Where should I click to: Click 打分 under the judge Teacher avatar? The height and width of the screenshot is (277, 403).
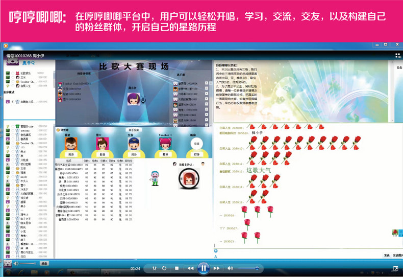[x=165, y=154]
